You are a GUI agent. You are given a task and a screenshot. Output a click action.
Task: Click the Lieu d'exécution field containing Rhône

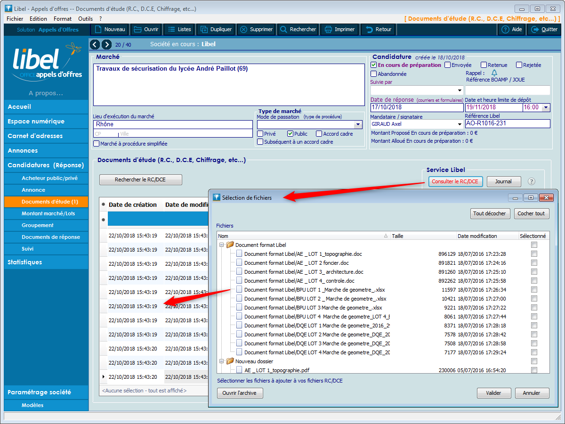point(173,124)
